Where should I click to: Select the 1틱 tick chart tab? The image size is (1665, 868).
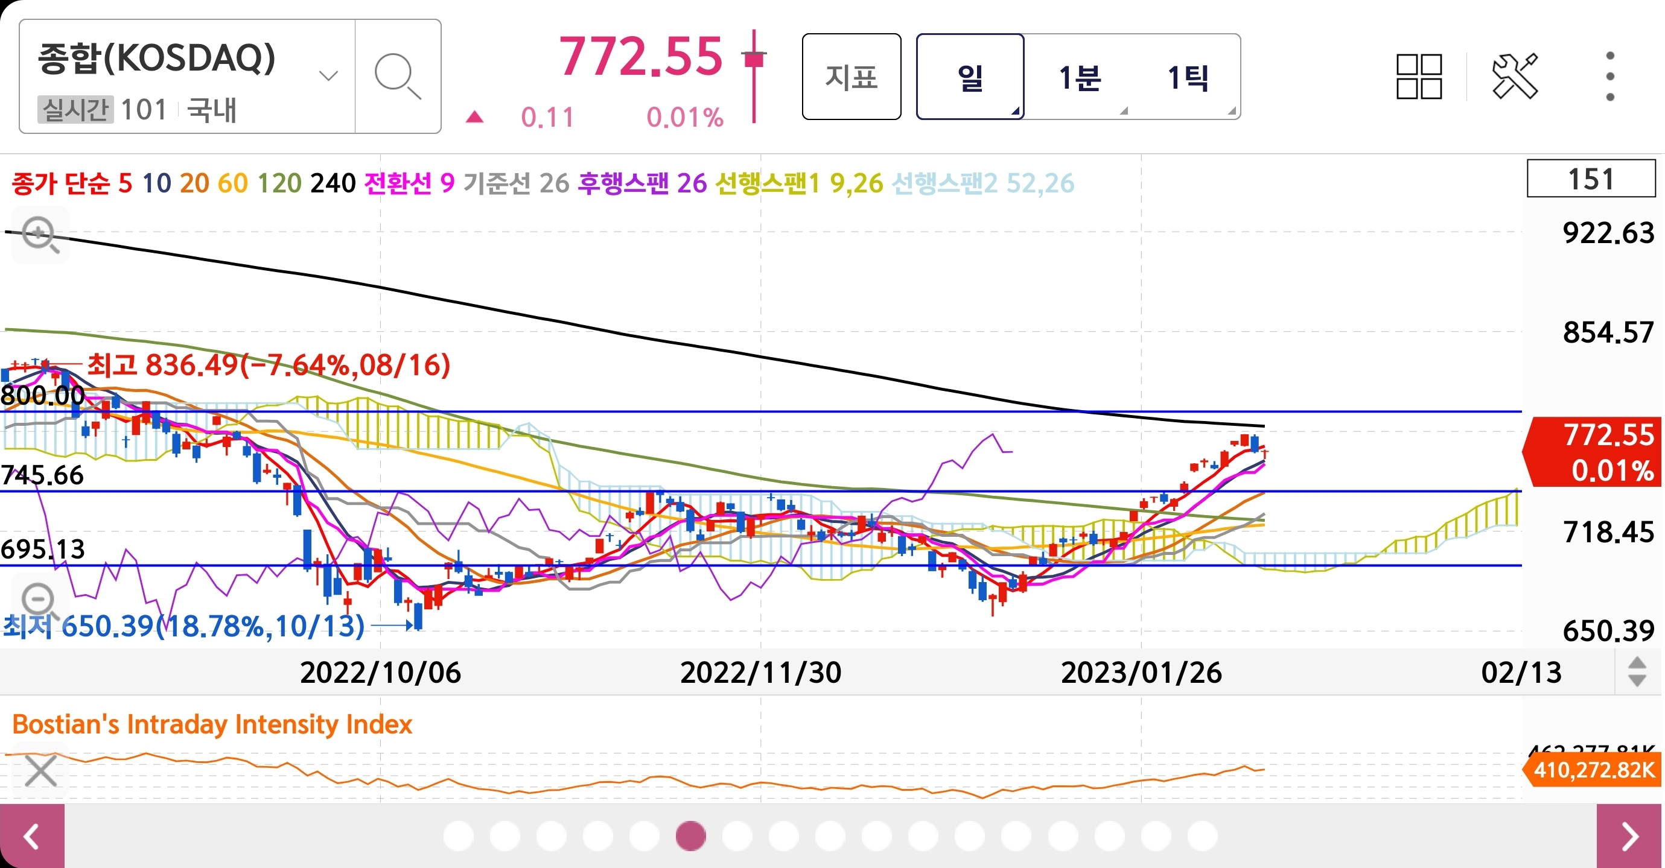[x=1188, y=77]
